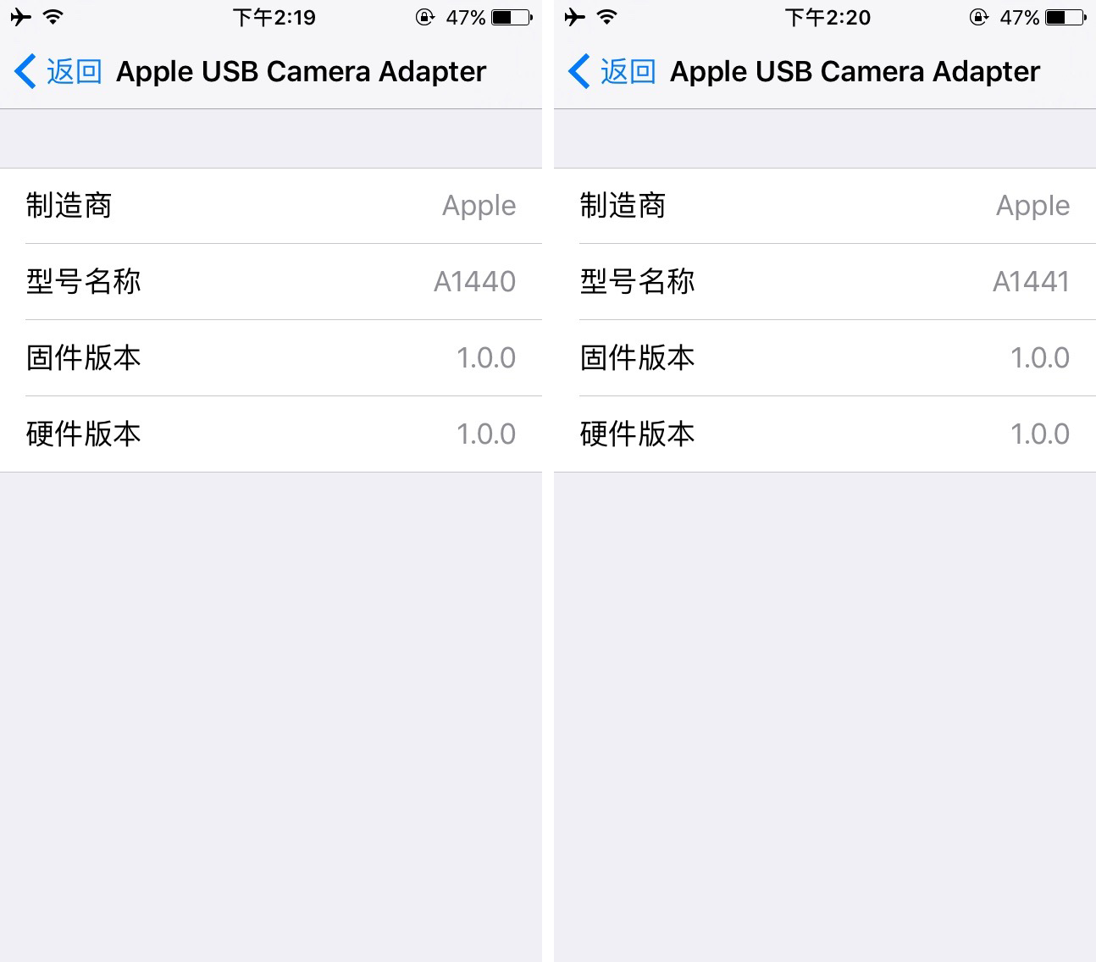Tap airplane mode icon in right status bar
Image resolution: width=1096 pixels, height=962 pixels.
coord(574,17)
